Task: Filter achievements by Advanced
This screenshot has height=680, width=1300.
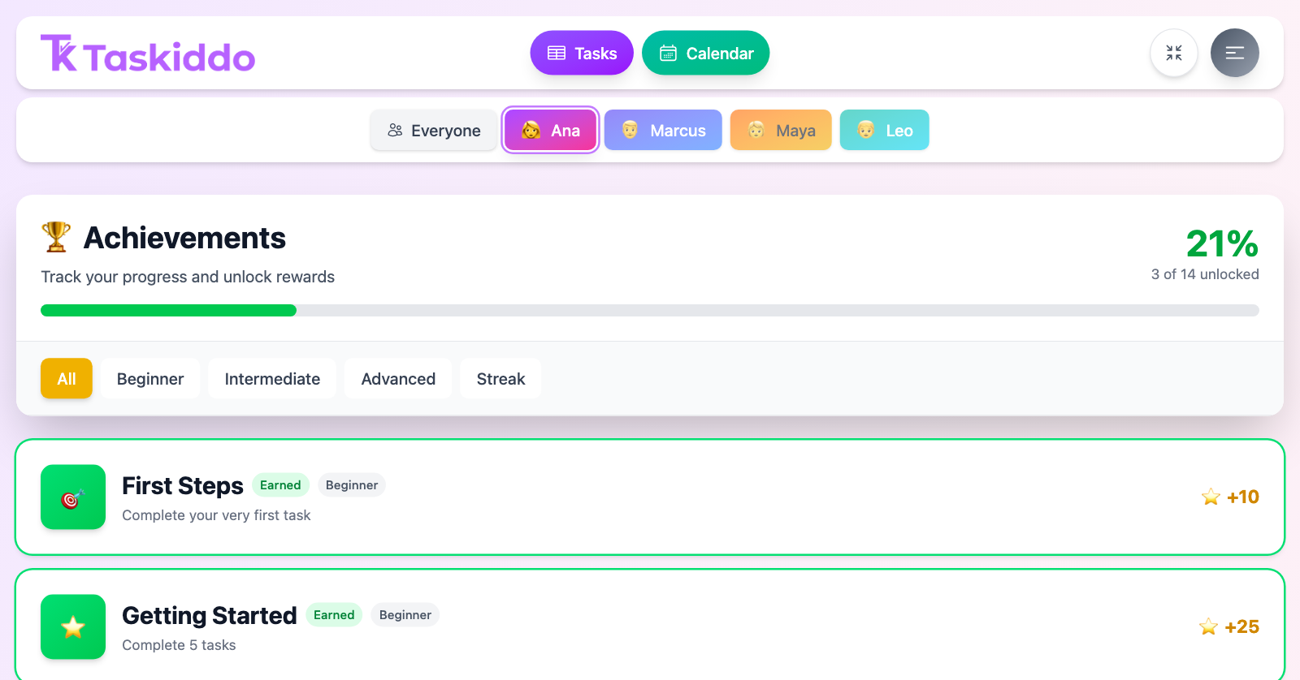Action: coord(398,378)
